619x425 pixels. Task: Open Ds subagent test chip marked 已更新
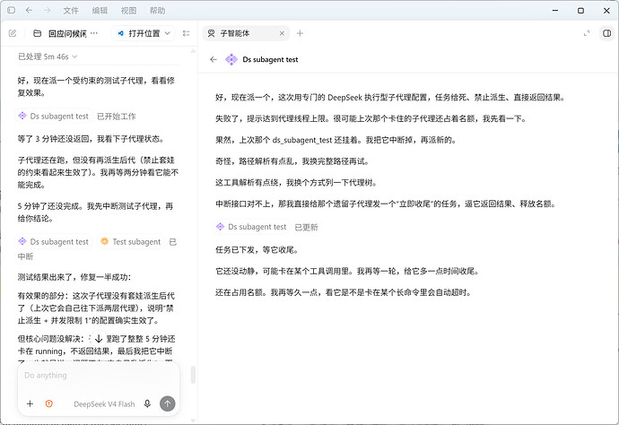[x=252, y=227]
